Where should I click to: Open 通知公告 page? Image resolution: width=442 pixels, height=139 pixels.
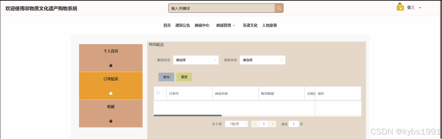(182, 25)
